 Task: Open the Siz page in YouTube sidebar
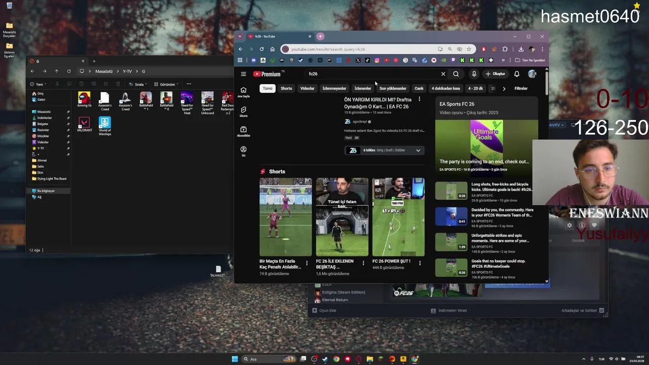[x=243, y=152]
